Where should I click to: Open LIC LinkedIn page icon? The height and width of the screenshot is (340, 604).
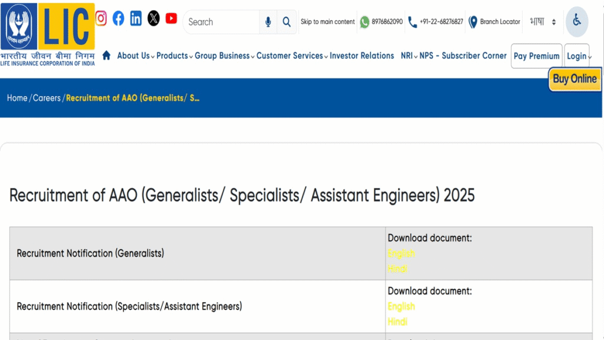(136, 18)
